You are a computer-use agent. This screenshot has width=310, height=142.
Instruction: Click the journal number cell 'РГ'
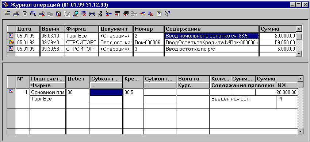(287, 102)
